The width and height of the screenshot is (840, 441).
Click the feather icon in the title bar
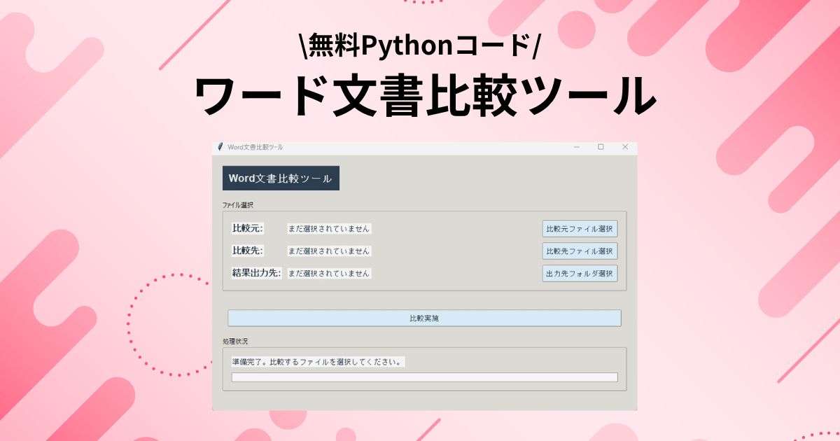220,147
